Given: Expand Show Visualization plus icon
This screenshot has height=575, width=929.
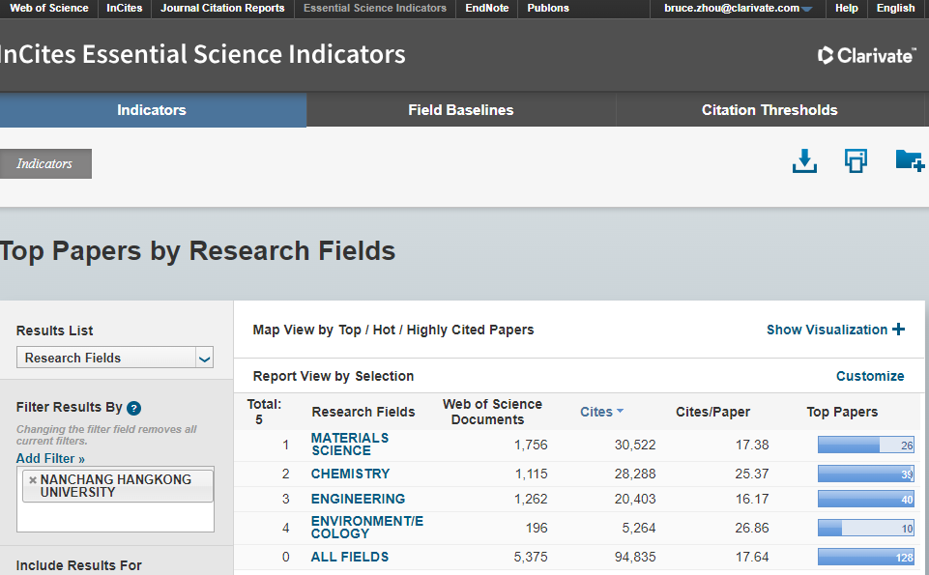Looking at the screenshot, I should [x=899, y=330].
